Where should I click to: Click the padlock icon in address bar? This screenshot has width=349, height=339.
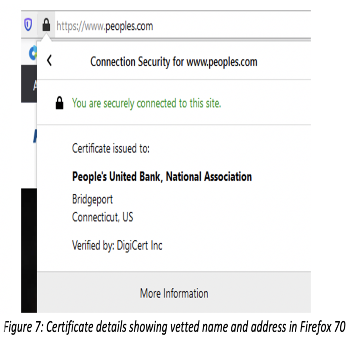[46, 26]
